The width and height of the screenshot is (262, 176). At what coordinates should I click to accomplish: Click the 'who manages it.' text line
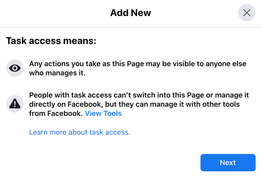[57, 73]
